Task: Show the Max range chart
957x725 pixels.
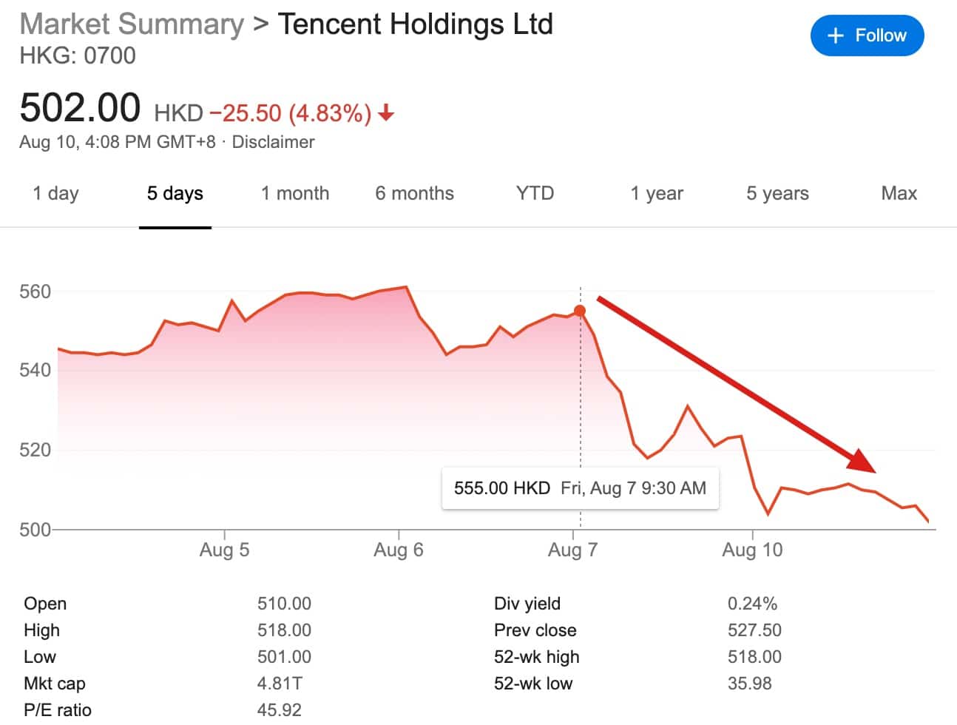Action: 899,194
